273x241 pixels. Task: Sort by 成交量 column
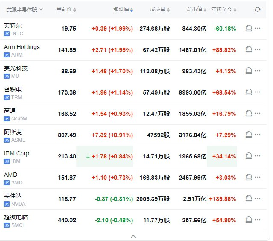point(160,9)
